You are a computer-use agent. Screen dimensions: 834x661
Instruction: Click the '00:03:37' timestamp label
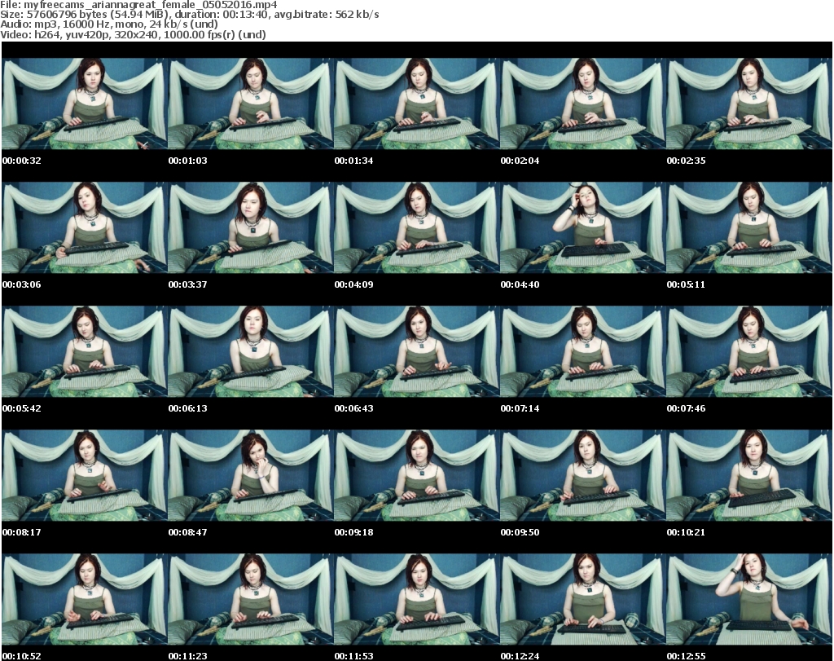click(188, 284)
